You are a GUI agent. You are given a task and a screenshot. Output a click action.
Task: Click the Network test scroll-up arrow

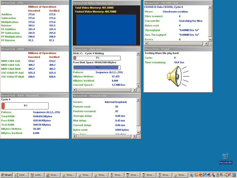pyautogui.click(x=138, y=100)
